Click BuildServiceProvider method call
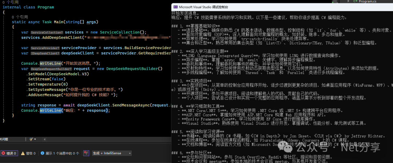Image resolution: width=393 pixels, height=163 pixels. (148, 48)
